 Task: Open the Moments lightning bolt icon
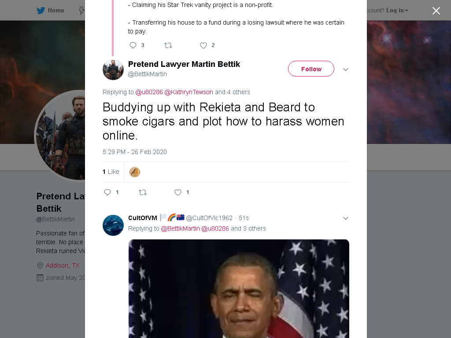[x=81, y=11]
